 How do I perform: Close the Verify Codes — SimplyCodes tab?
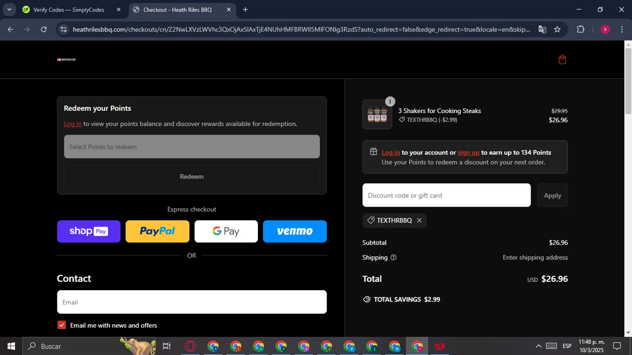click(x=118, y=10)
